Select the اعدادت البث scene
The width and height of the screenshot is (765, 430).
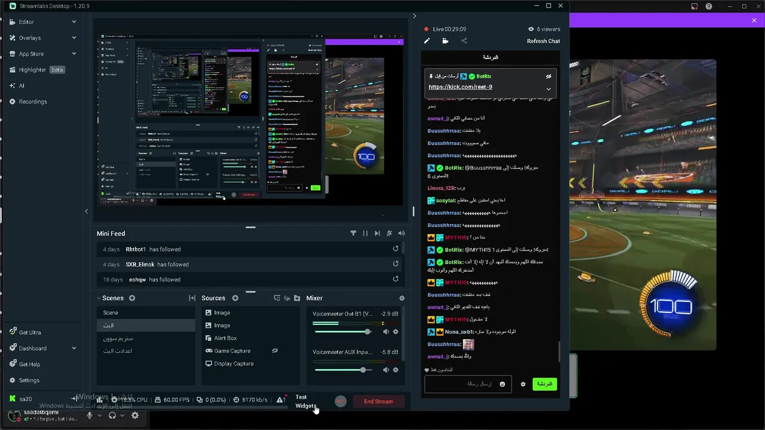click(x=146, y=351)
